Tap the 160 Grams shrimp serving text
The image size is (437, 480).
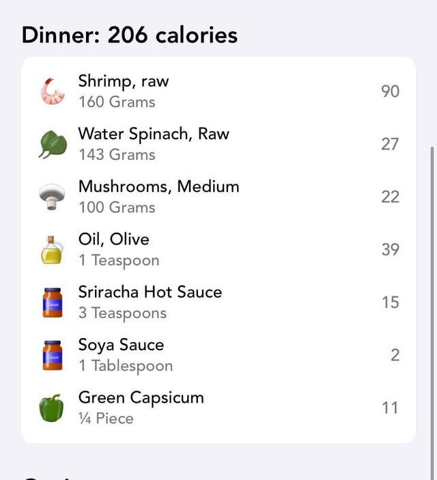(117, 102)
